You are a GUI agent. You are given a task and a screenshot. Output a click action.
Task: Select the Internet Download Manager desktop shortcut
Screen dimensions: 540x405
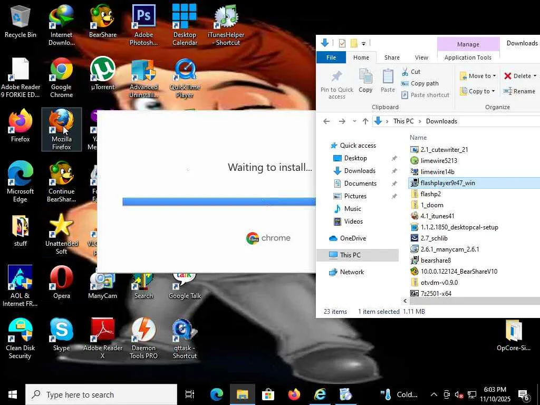(61, 25)
